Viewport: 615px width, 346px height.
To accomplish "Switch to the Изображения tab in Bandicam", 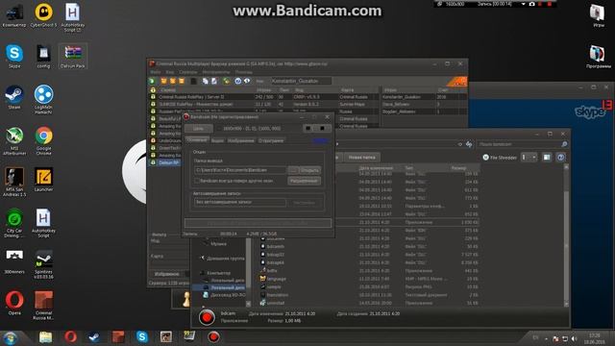I will (x=241, y=140).
